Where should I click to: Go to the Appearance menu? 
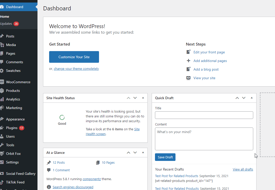pyautogui.click(x=15, y=119)
